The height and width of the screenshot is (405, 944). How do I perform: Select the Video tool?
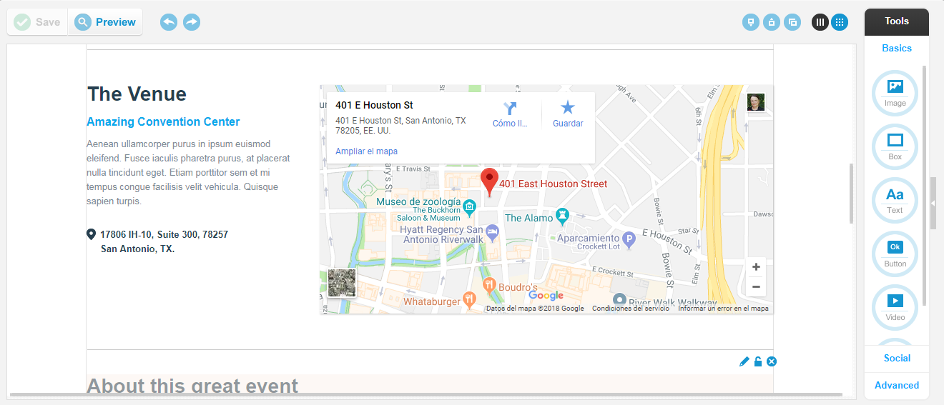click(895, 306)
